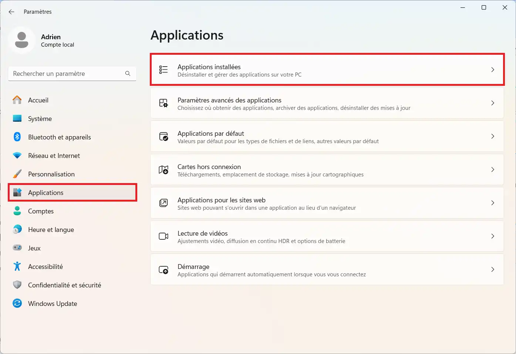Maximize the Paramètres window
This screenshot has height=354, width=516.
tap(484, 7)
